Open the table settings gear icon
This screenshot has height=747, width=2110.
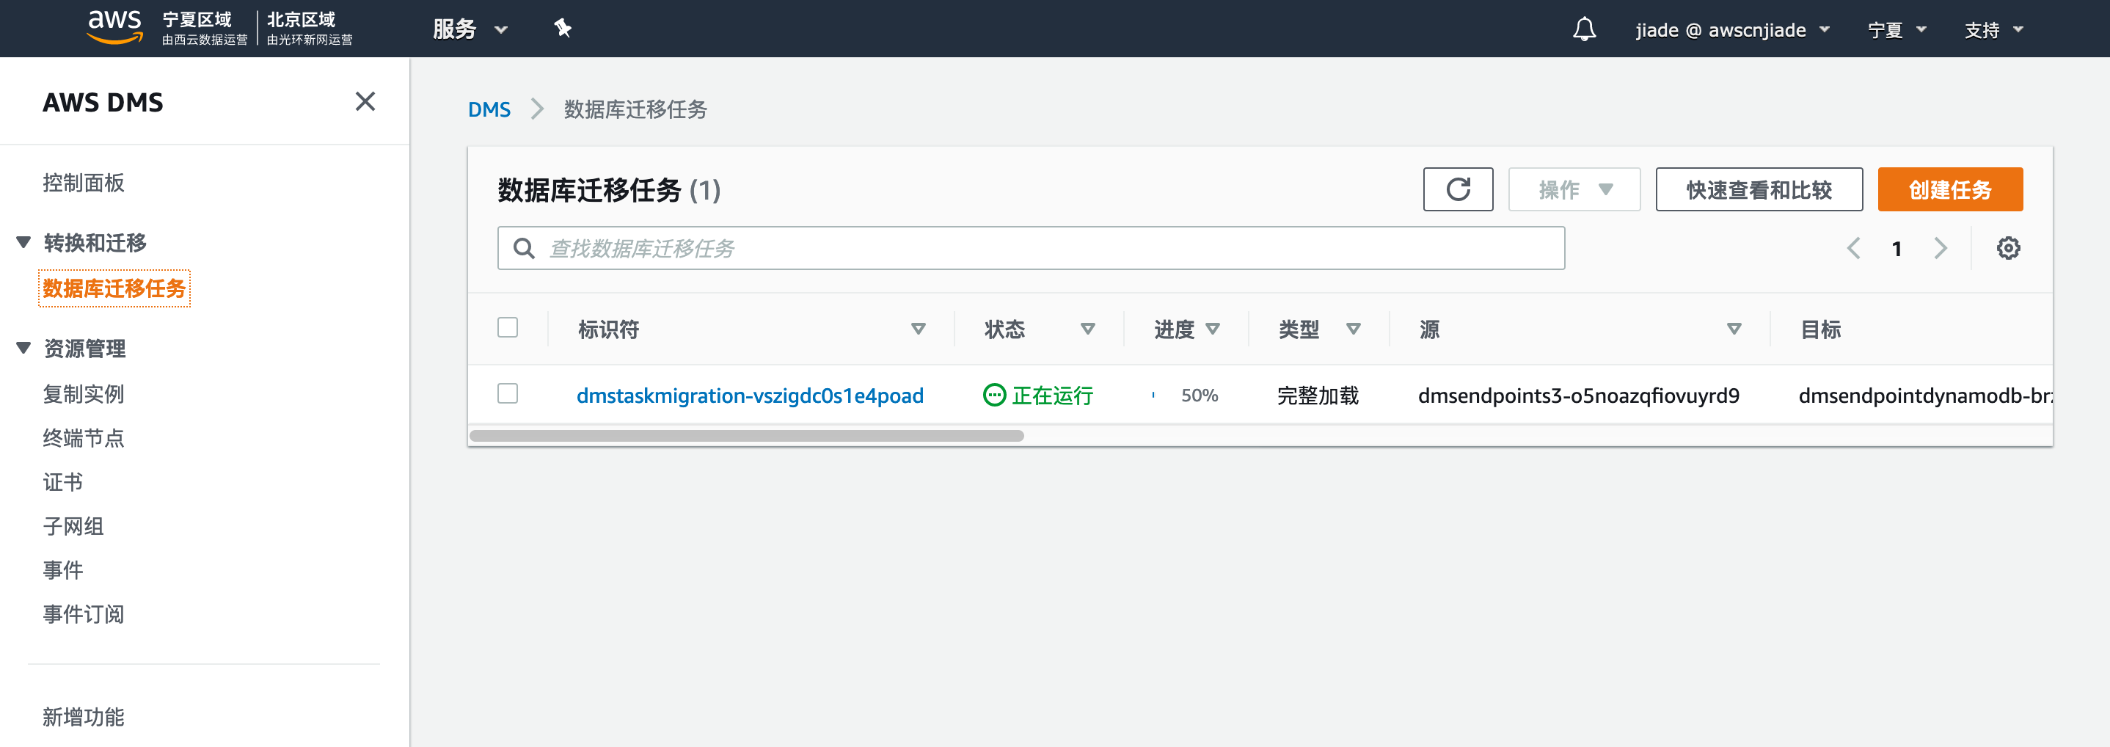2007,248
